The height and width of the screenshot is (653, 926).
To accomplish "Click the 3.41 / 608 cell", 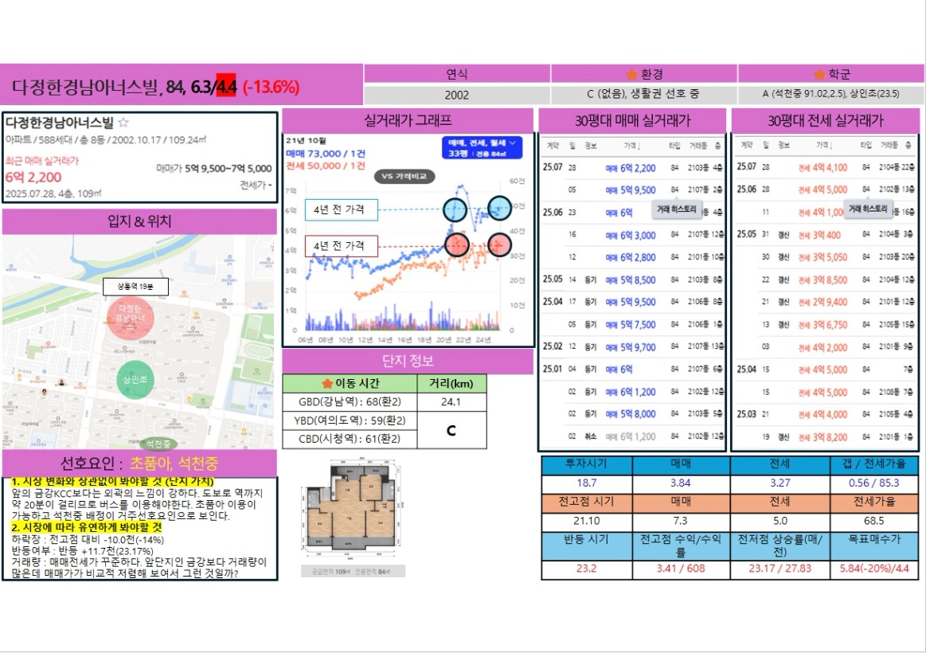I will 680,569.
